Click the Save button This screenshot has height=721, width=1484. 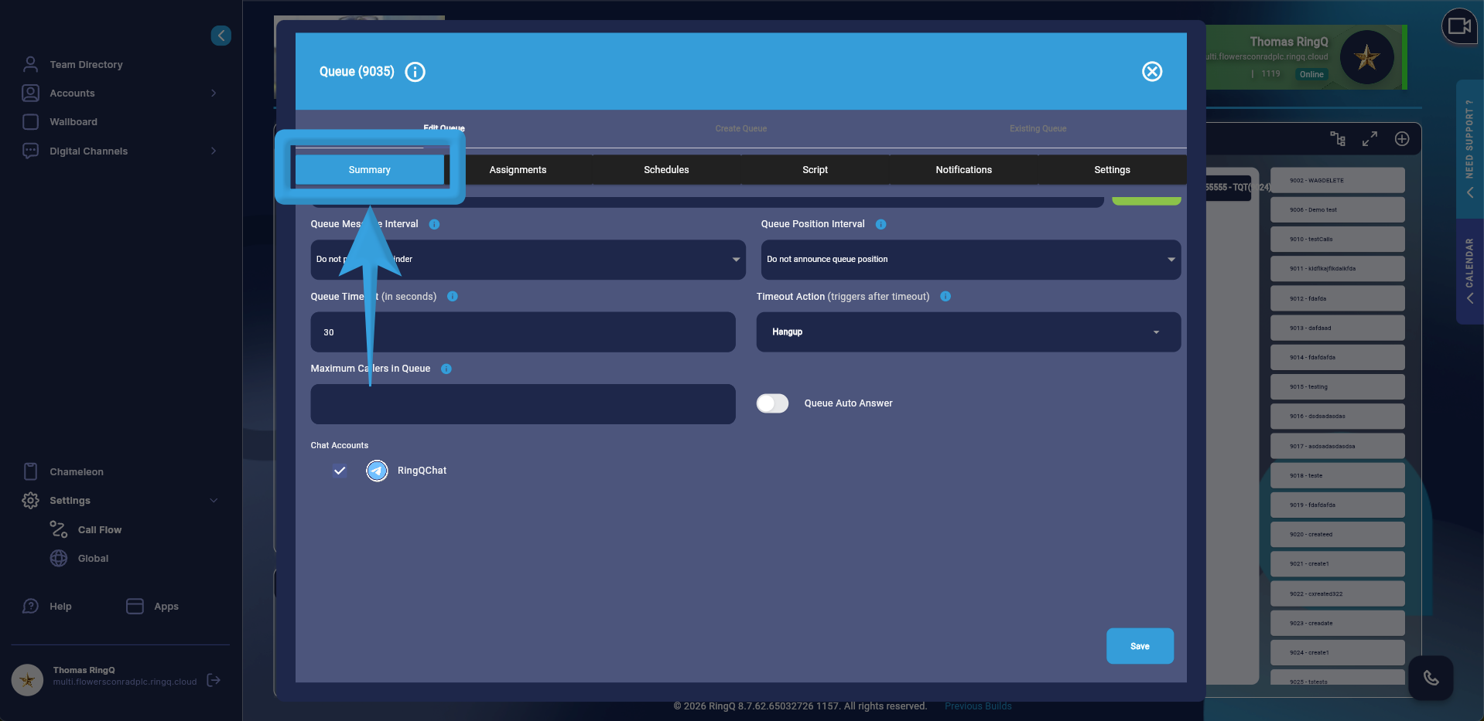1139,646
